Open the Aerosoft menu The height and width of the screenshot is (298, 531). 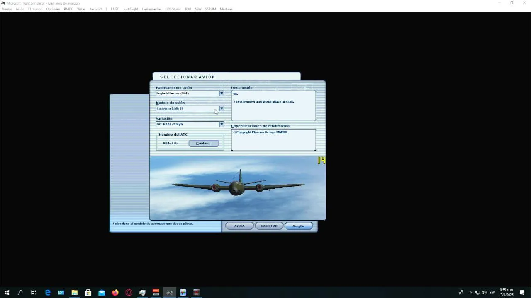click(x=95, y=9)
